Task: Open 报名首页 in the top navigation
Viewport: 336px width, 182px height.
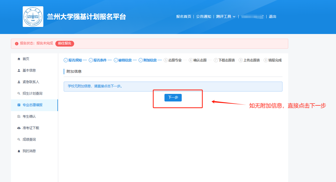Action: pyautogui.click(x=184, y=17)
